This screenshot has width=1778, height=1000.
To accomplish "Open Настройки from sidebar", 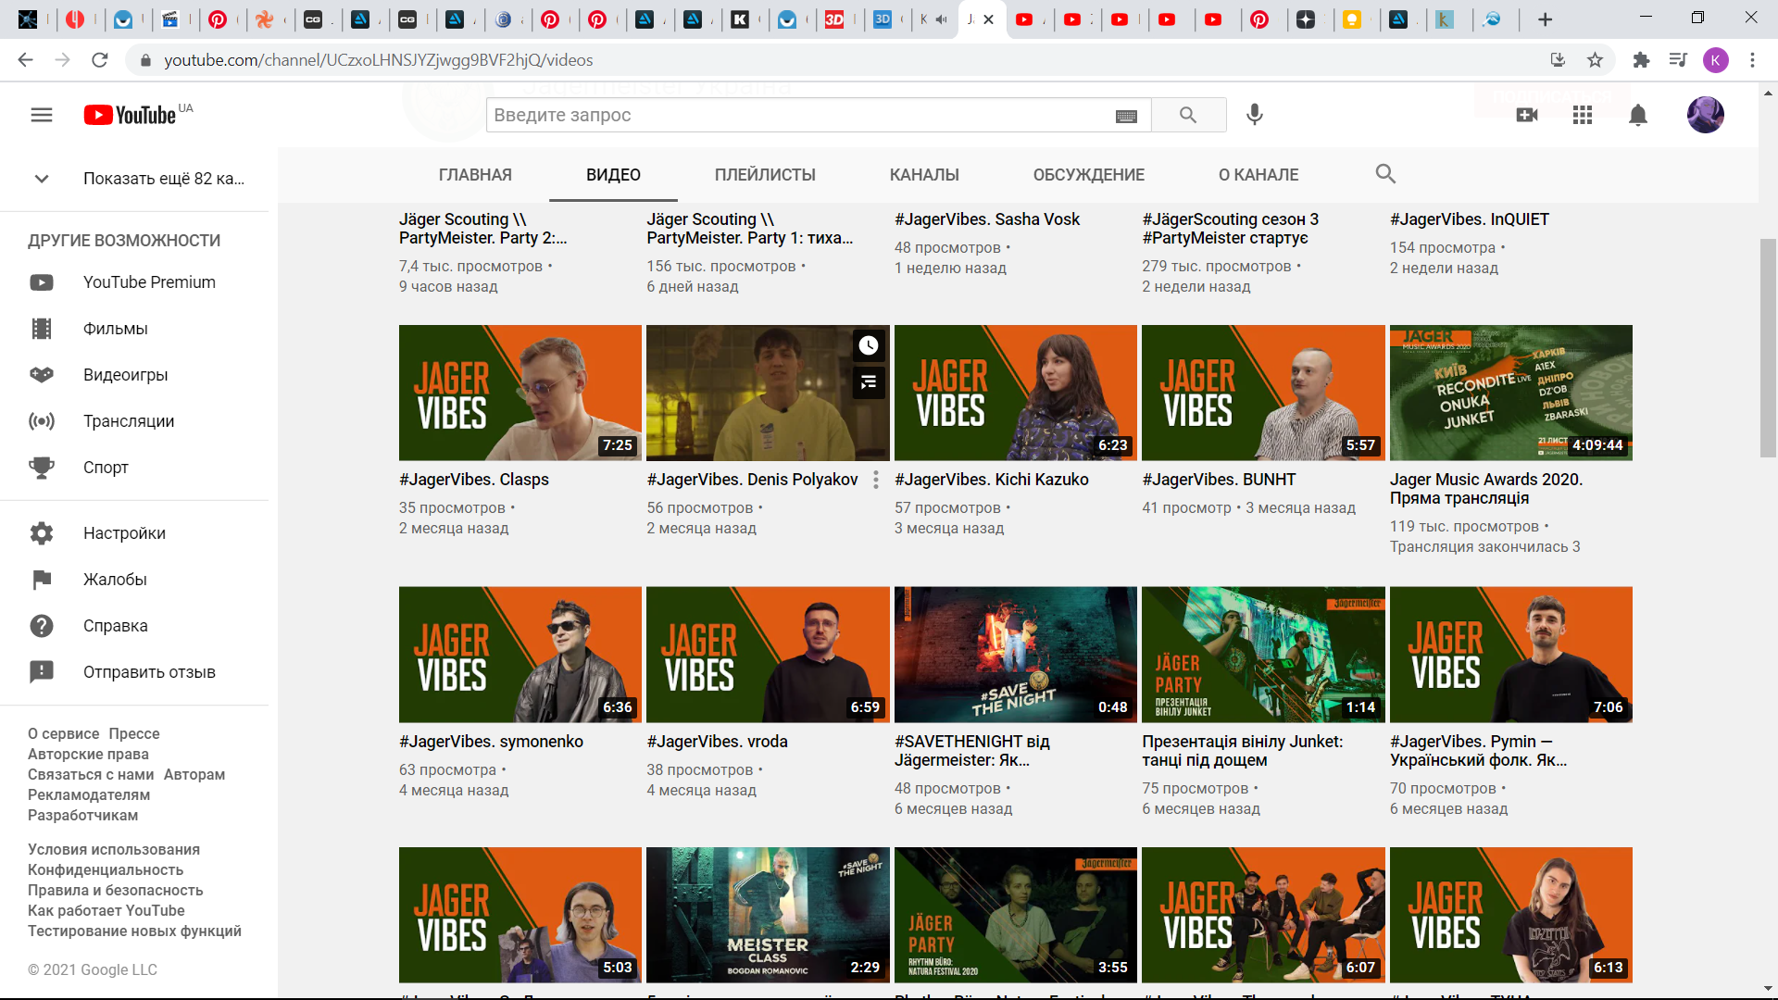I will [x=134, y=533].
